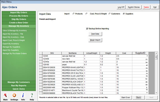
Task: Click the Begin Import button
Action: pyautogui.click(x=95, y=40)
